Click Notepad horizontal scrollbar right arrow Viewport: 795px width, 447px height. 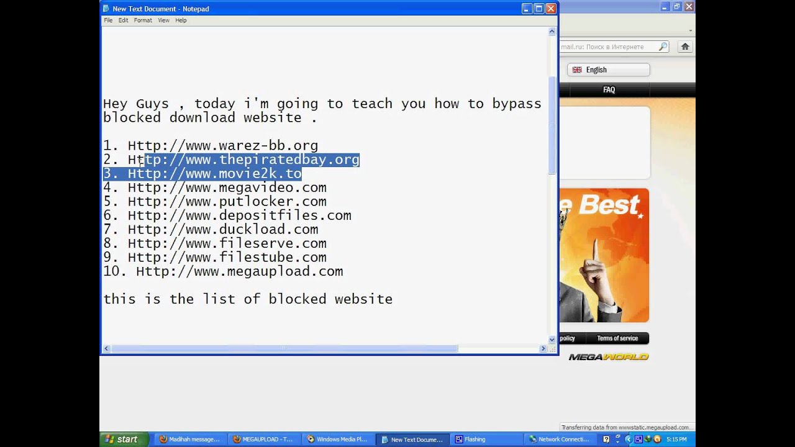(x=543, y=349)
